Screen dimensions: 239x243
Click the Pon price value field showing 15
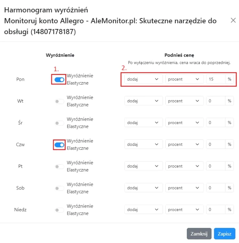215,79
